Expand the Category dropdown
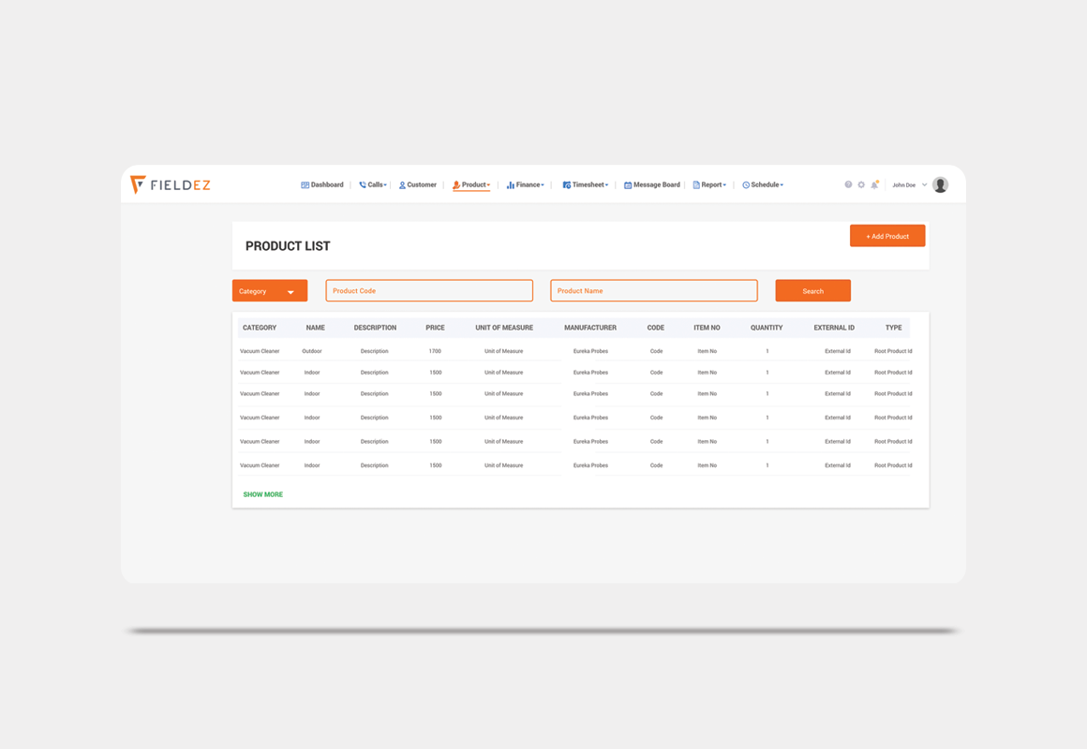Image resolution: width=1087 pixels, height=749 pixels. tap(270, 291)
